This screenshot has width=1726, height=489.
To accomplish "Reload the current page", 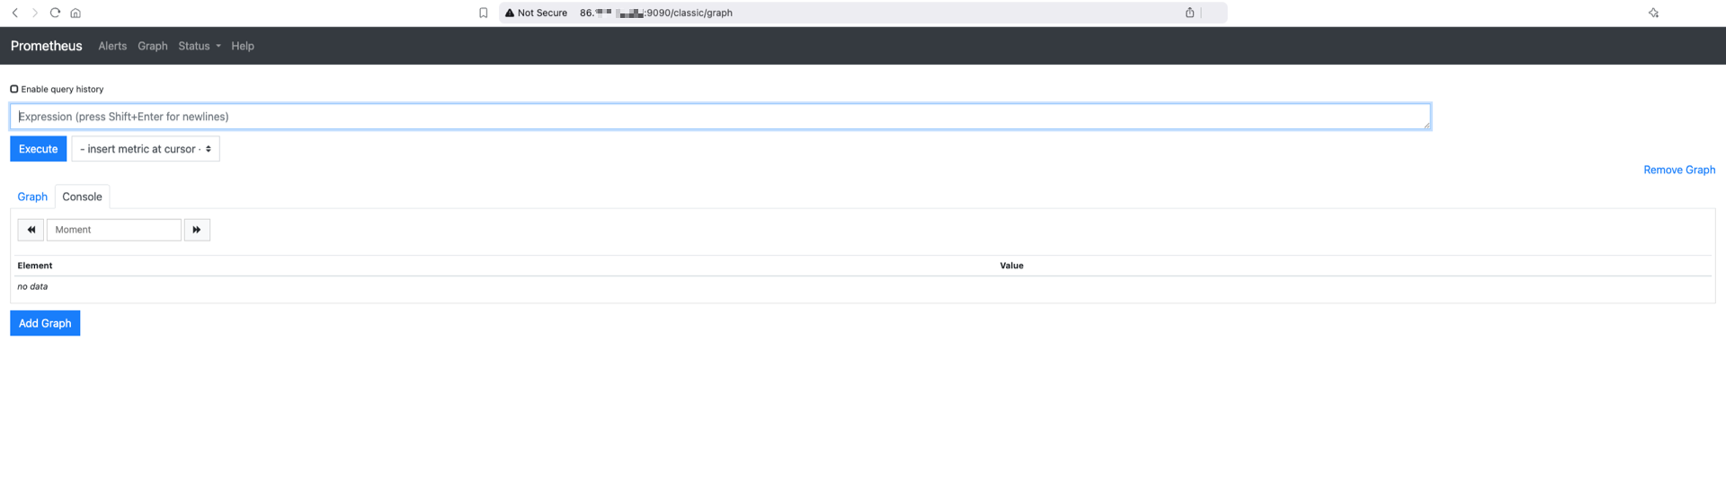I will click(55, 13).
